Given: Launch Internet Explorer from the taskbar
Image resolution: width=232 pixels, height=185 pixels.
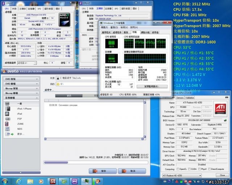Looking at the screenshot, I should (19, 181).
